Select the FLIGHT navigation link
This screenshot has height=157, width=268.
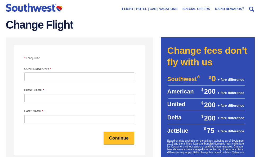(x=128, y=9)
